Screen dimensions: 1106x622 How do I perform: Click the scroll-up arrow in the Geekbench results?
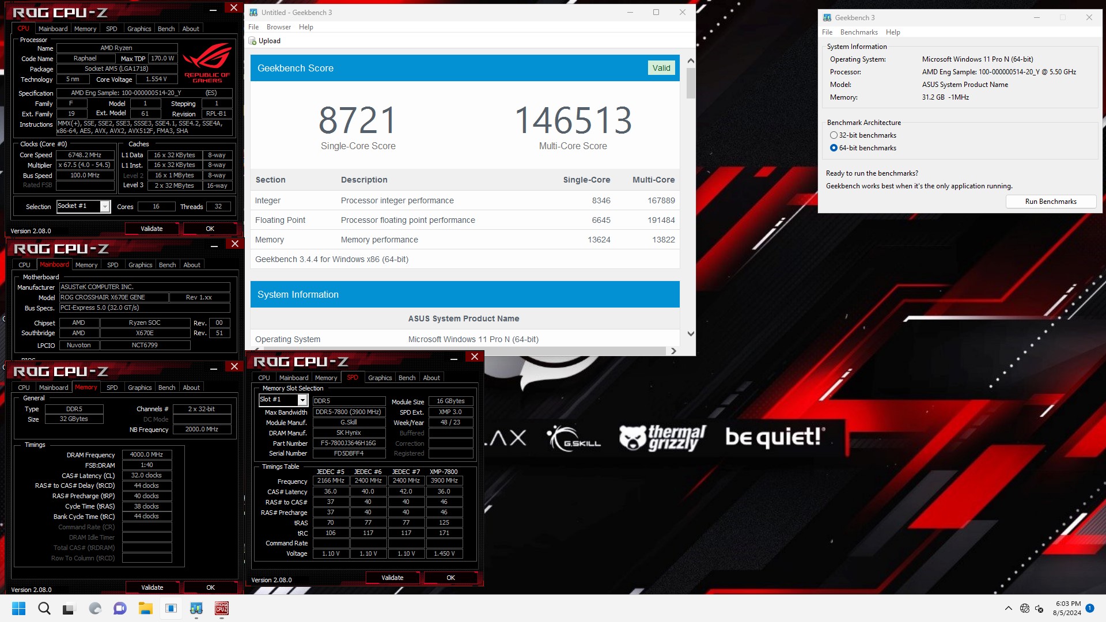pos(691,60)
